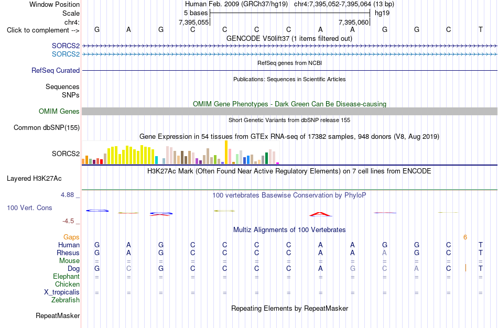Select the Zebrafish species label
Image resolution: width=498 pixels, height=328 pixels.
[66, 300]
